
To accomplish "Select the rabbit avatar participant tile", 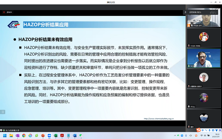I will point(204,38).
